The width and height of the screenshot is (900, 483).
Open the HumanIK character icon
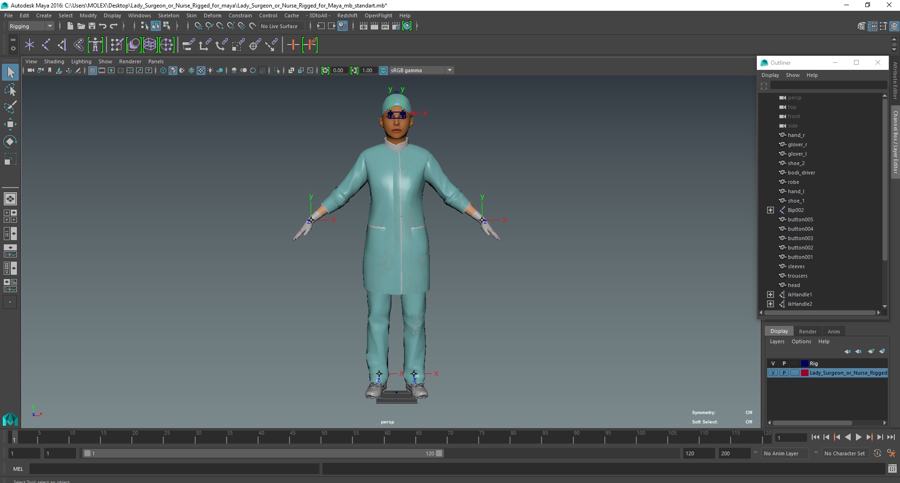95,45
